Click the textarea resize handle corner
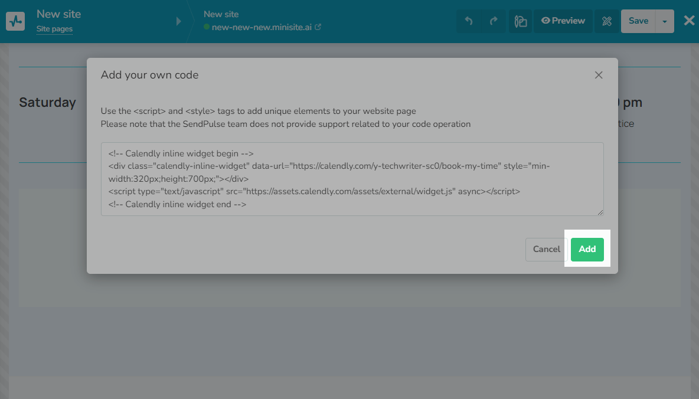This screenshot has width=699, height=399. coord(600,212)
